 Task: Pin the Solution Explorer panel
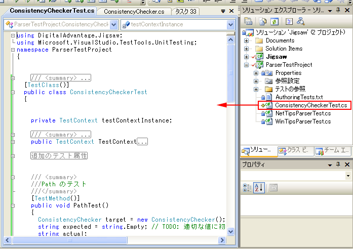click(338, 10)
